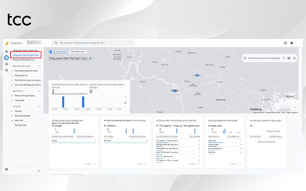Image resolution: width=306 pixels, height=191 pixels.
Task: Click 'first_visit' row in events table
Action: (x=225, y=152)
